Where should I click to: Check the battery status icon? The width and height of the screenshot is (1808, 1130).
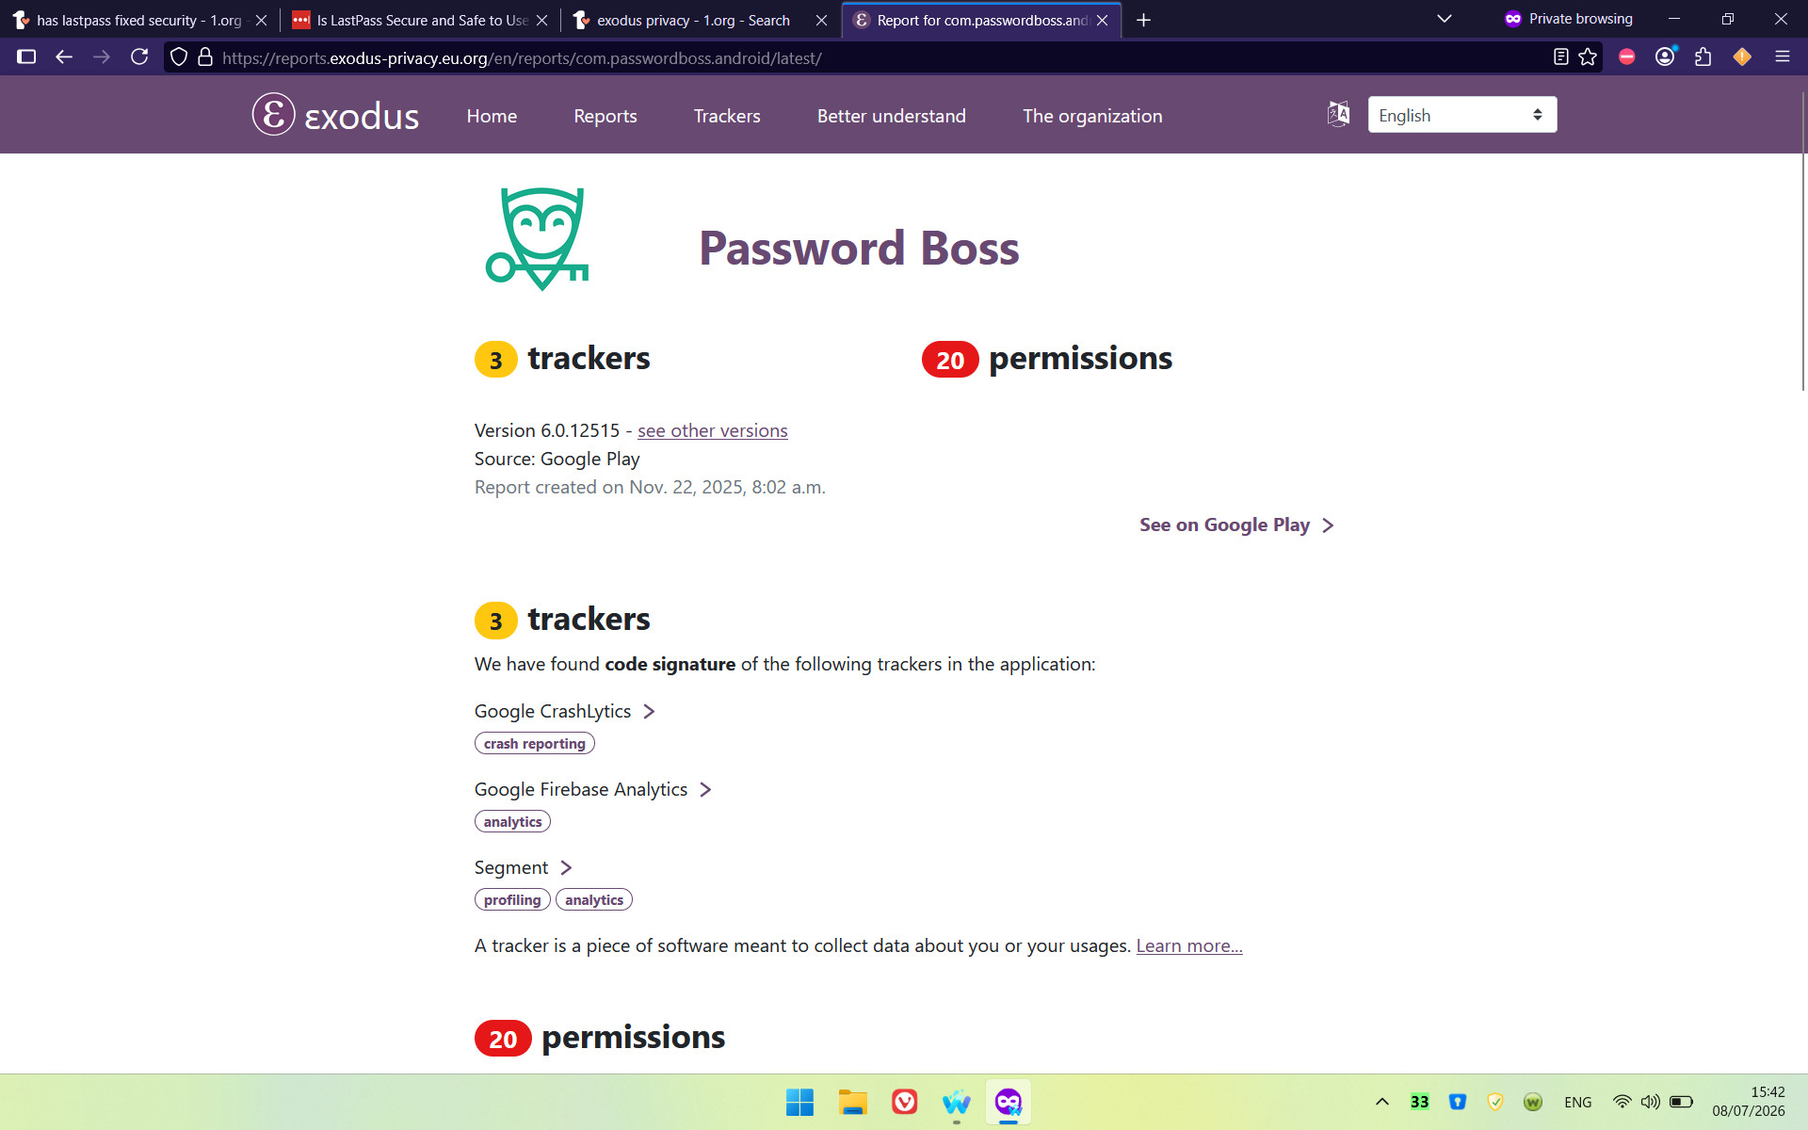coord(1681,1102)
